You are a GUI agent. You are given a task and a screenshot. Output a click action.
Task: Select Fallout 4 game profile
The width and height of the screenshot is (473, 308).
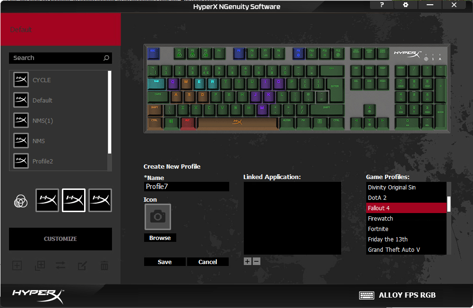406,208
